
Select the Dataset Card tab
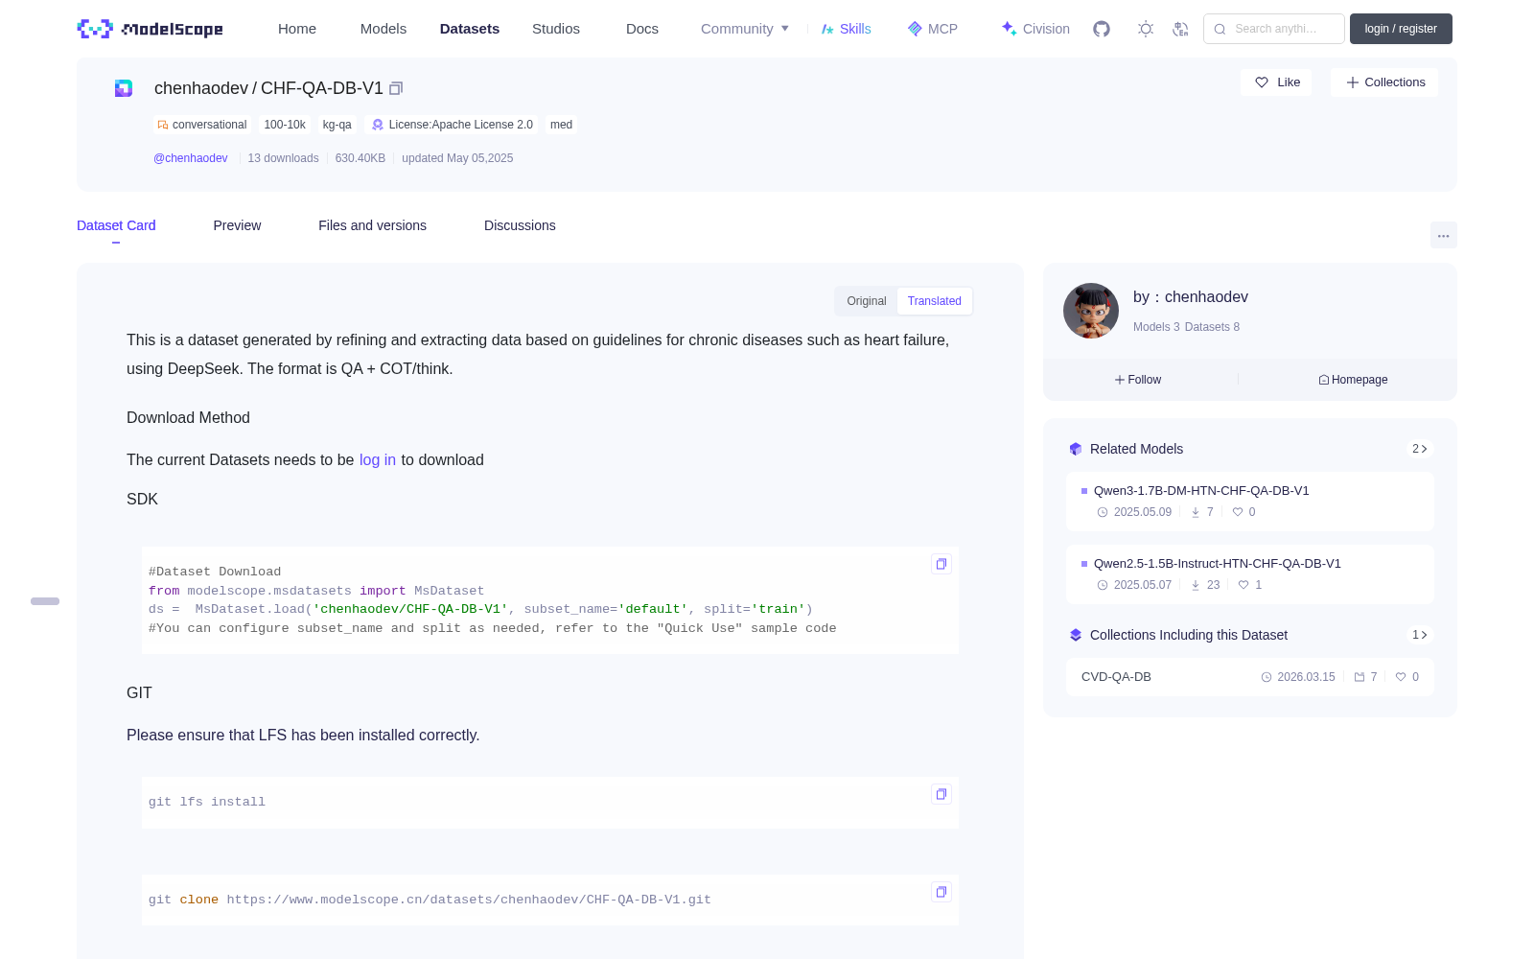click(x=116, y=225)
